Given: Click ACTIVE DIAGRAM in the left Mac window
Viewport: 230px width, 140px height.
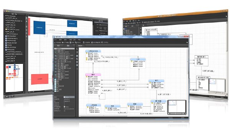Looking at the screenshot, I should (10, 16).
